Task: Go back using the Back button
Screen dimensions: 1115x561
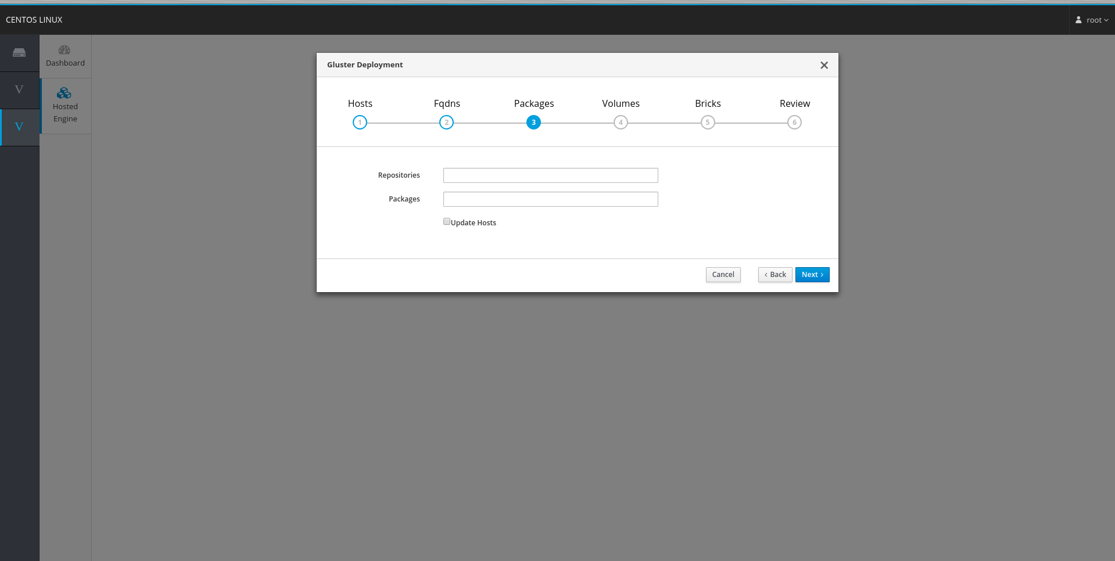Action: 775,274
